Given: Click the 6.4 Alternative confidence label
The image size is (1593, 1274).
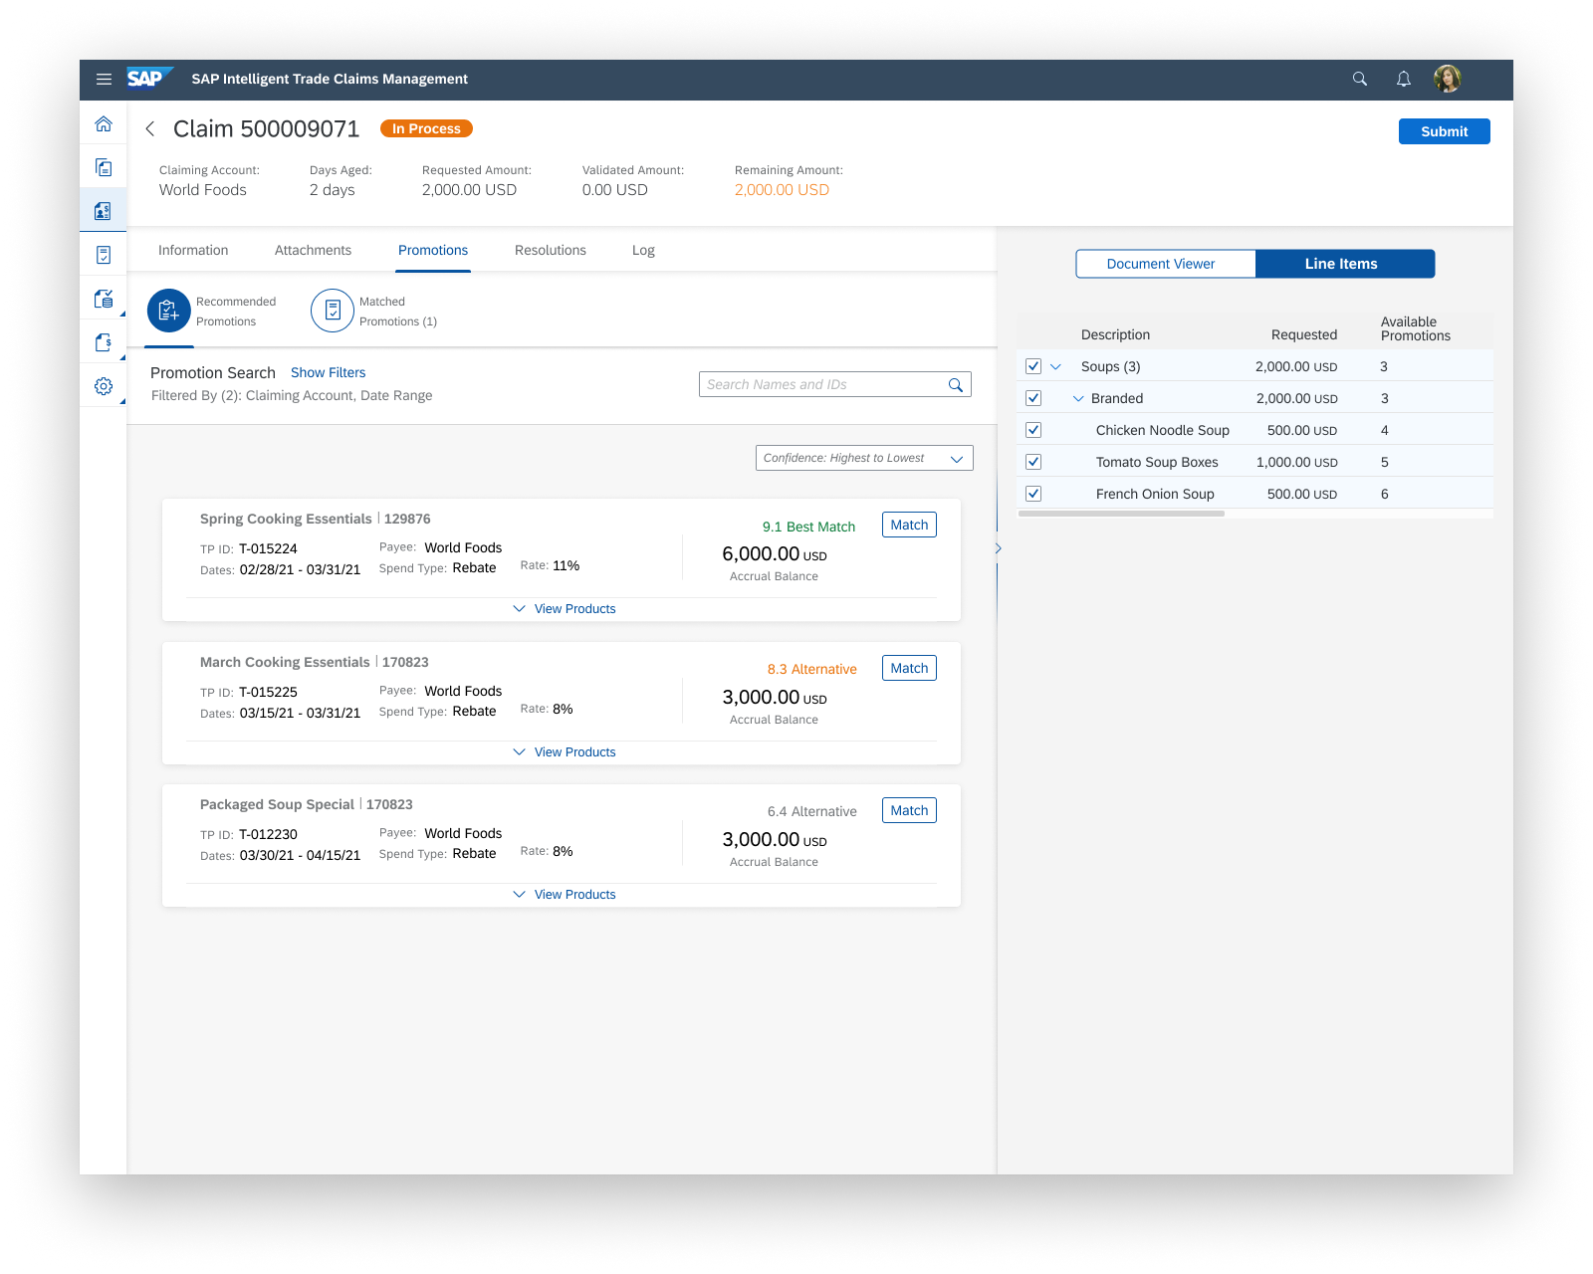Looking at the screenshot, I should click(812, 811).
